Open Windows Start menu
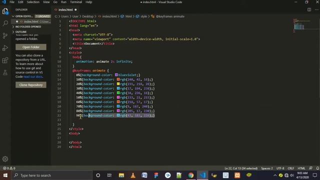This screenshot has width=320, height=180. point(5,175)
